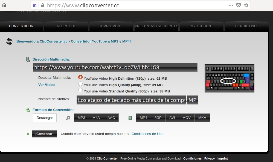Open the tracking protection shield icon
273x162 pixels.
click(x=35, y=5)
